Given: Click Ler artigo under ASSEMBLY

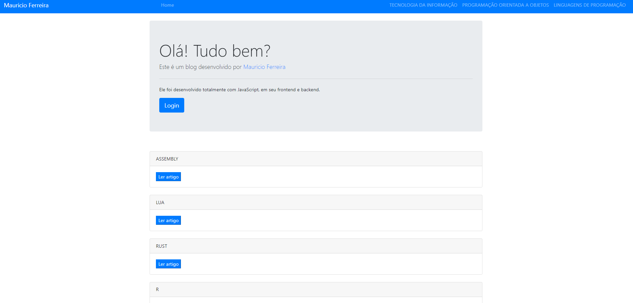Looking at the screenshot, I should (x=168, y=177).
